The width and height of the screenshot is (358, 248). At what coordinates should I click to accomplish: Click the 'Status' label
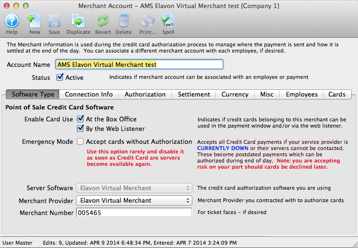pos(41,77)
